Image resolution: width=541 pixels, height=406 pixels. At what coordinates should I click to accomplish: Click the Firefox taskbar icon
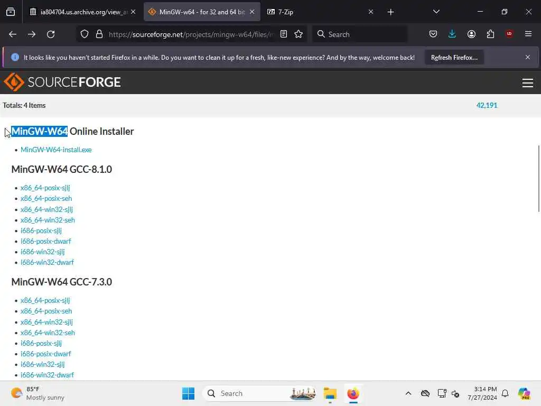point(353,393)
